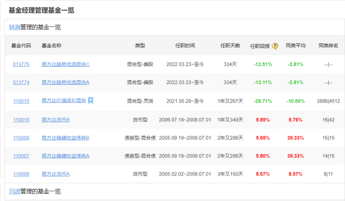Open 易方达稳健收益债券A fund page
Viewport: 345px width, 201px height.
[65, 156]
